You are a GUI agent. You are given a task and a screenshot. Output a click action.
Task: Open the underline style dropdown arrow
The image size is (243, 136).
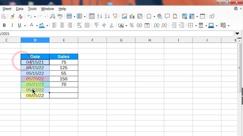point(25,26)
